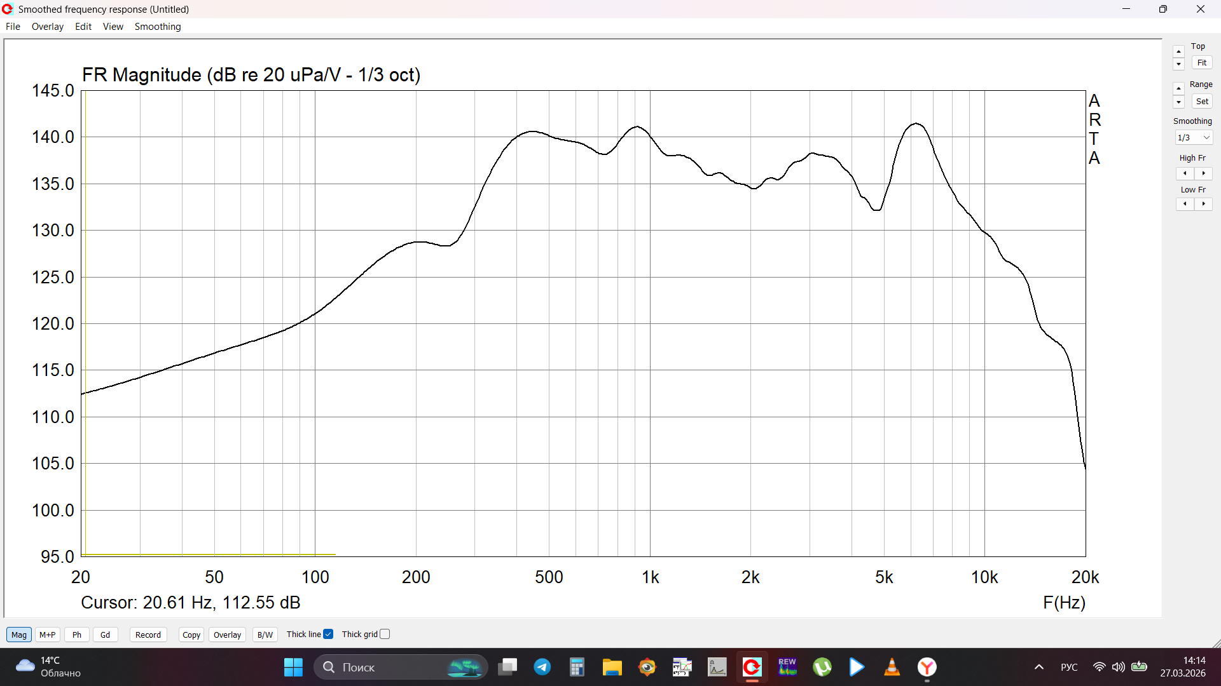The width and height of the screenshot is (1221, 686).
Task: Open the File menu
Action: [13, 27]
